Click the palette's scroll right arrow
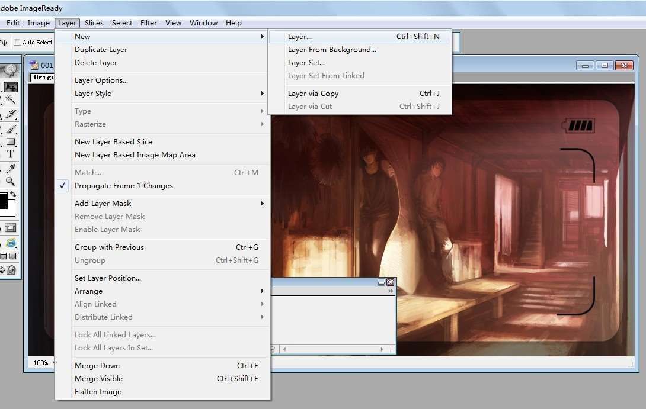 click(x=382, y=349)
